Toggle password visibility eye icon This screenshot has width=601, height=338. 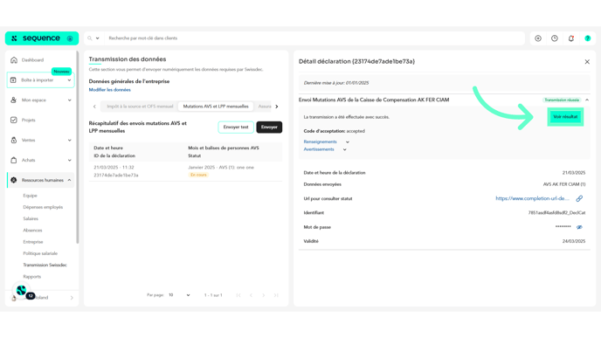pos(579,227)
